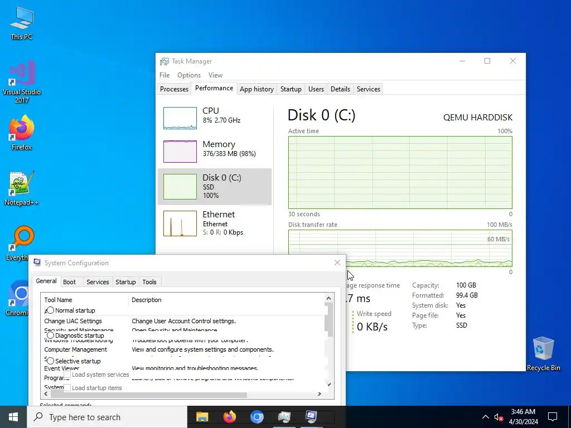Switch to System Configuration taskbar icon
Screen dimensions: 571x428
pyautogui.click(x=311, y=417)
